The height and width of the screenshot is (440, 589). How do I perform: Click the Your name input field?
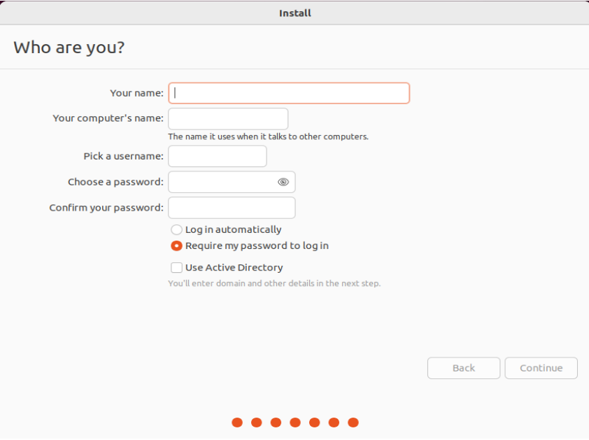click(x=289, y=93)
